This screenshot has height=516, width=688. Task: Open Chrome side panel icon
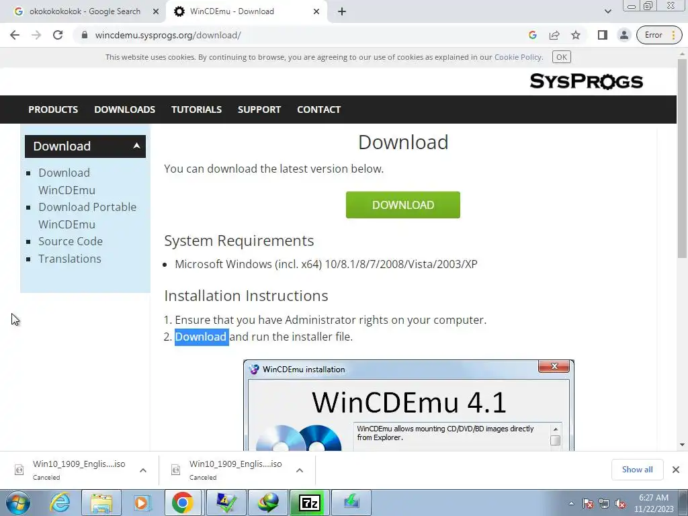click(x=603, y=35)
